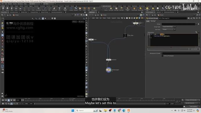This screenshot has width=201, height=113.
Task: Select the Spray Paint shelf tool
Action: coord(54,9)
